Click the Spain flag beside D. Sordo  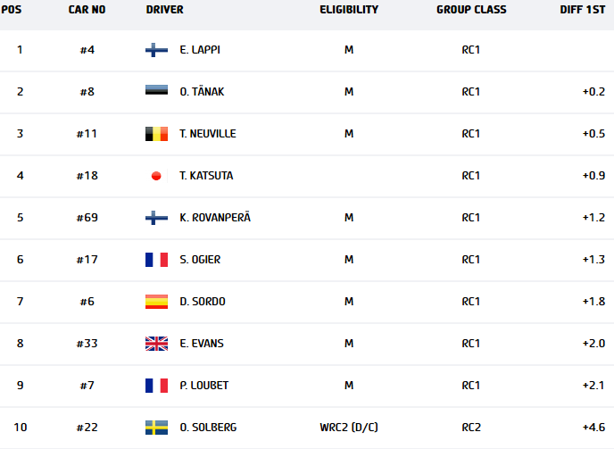coord(156,302)
